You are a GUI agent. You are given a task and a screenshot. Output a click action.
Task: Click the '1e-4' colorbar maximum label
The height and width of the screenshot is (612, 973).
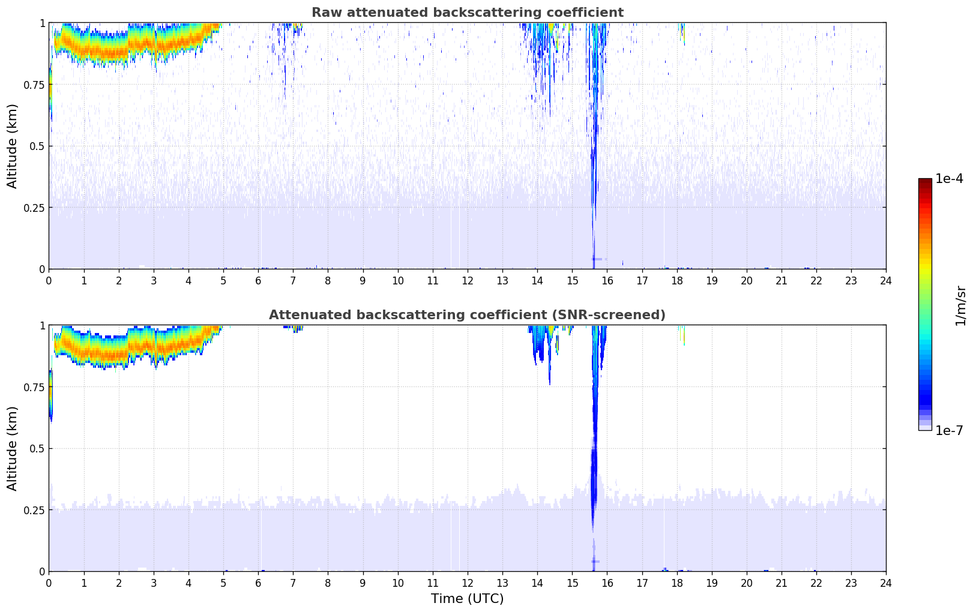949,179
